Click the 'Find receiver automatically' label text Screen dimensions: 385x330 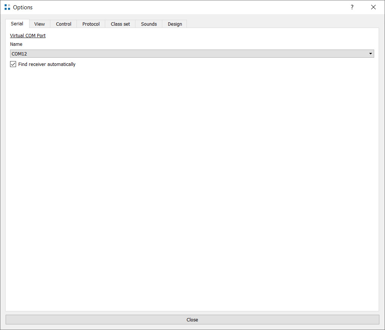(47, 64)
